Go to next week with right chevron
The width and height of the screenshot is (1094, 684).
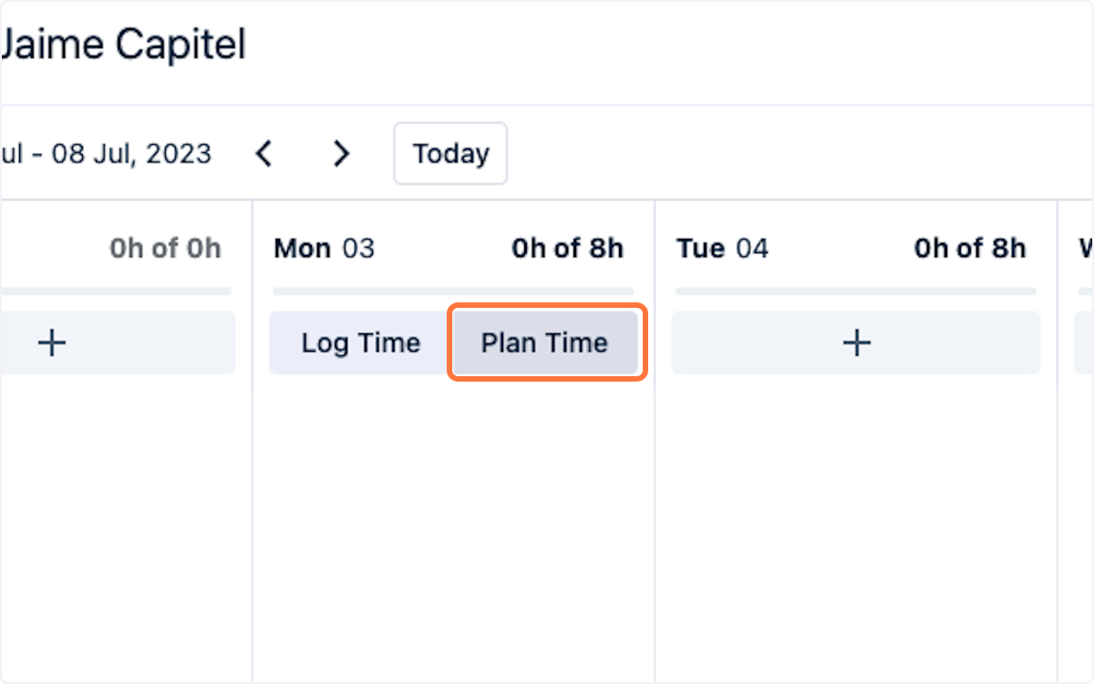pyautogui.click(x=341, y=154)
